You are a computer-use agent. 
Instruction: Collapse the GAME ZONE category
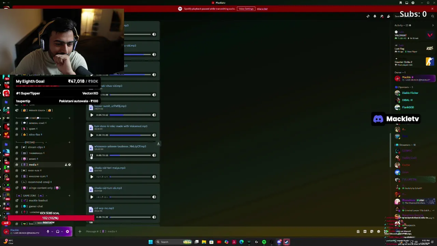pos(31,196)
